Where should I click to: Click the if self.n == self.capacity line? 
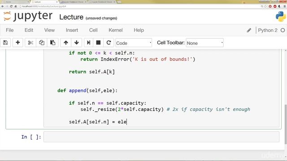pos(108,103)
